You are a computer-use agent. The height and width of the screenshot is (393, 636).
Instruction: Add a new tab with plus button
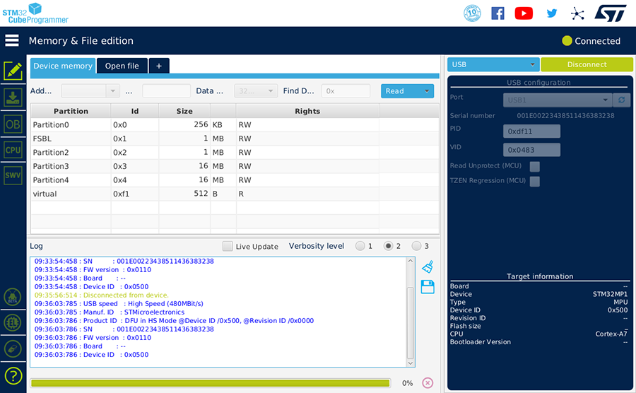[x=159, y=66]
